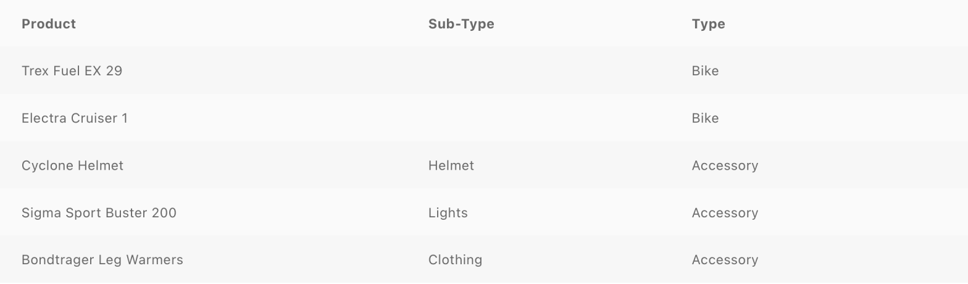Select Accessory type for Sigma Sport Buster

[725, 213]
